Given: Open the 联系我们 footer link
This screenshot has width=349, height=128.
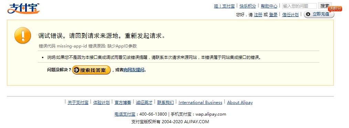Looking at the screenshot, I should [x=165, y=103].
